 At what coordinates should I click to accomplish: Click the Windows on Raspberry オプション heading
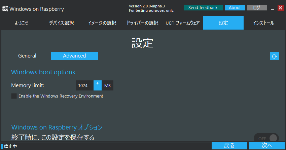57,127
